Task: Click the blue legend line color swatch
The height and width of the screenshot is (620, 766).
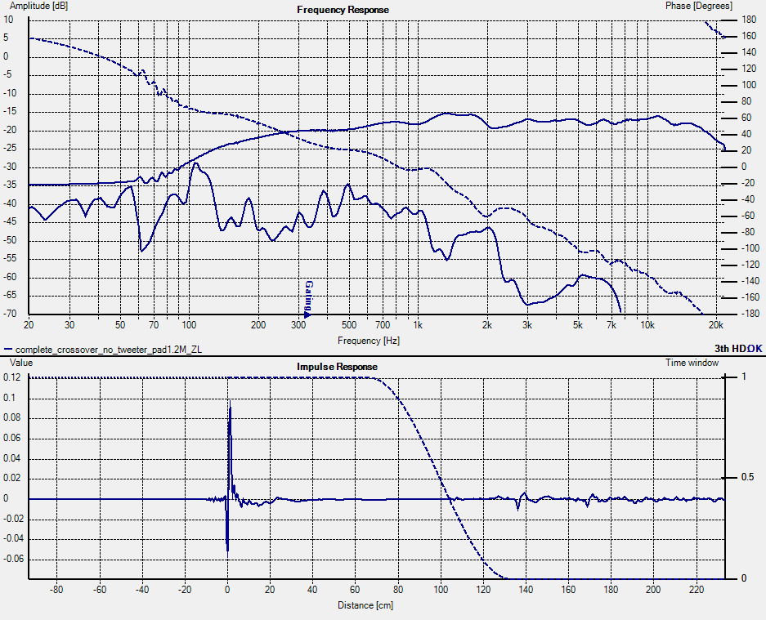Action: click(x=8, y=350)
